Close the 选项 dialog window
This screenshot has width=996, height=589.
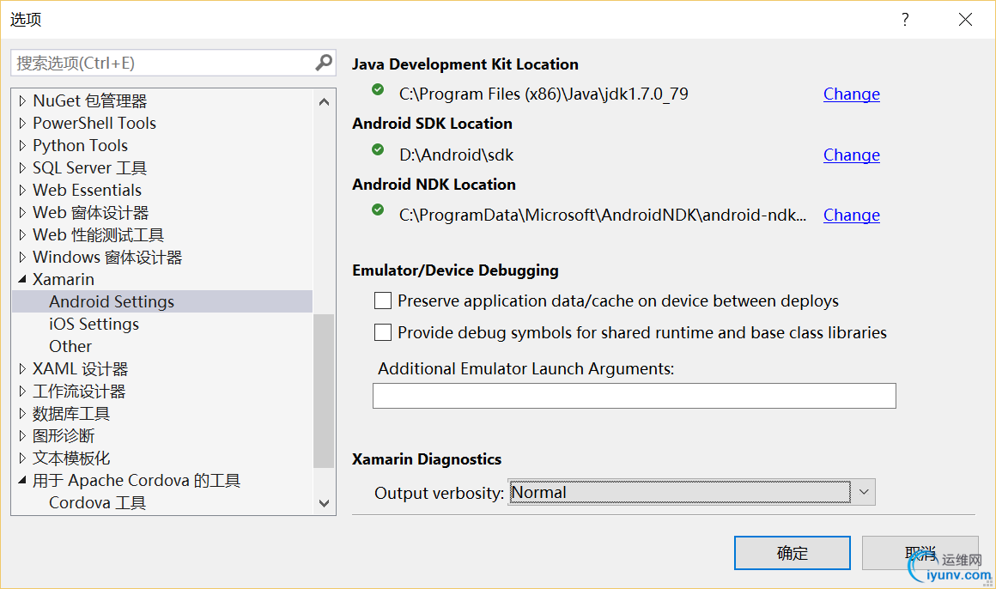(965, 19)
